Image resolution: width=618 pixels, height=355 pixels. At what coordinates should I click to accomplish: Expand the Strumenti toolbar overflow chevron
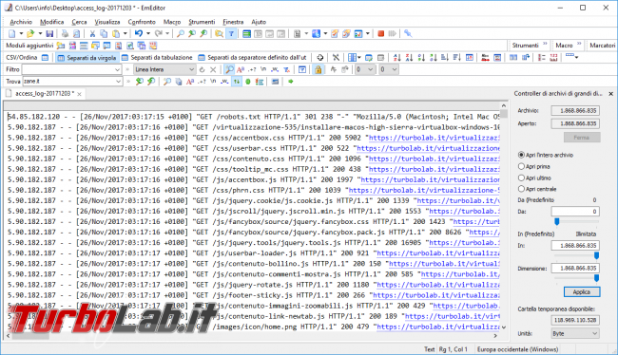pos(545,45)
